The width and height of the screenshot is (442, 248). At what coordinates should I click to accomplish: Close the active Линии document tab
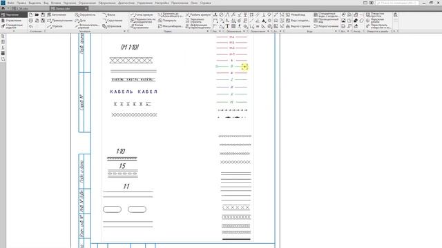[86, 8]
